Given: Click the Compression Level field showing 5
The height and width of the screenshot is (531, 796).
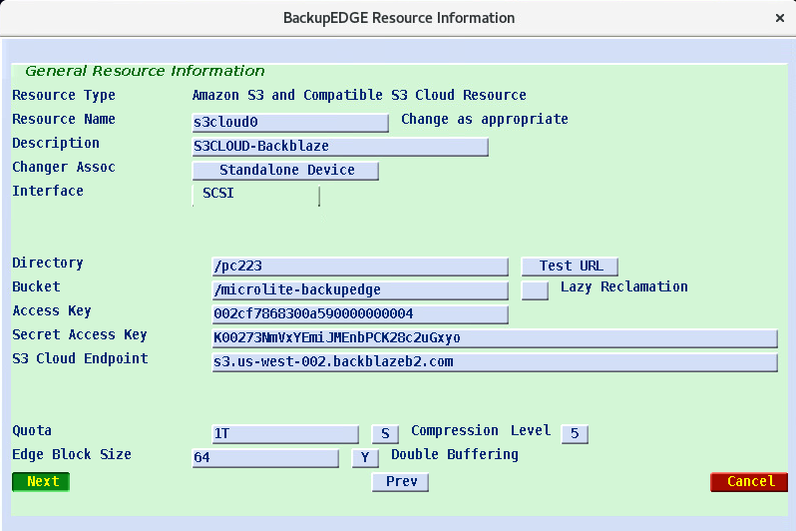Looking at the screenshot, I should coord(575,434).
